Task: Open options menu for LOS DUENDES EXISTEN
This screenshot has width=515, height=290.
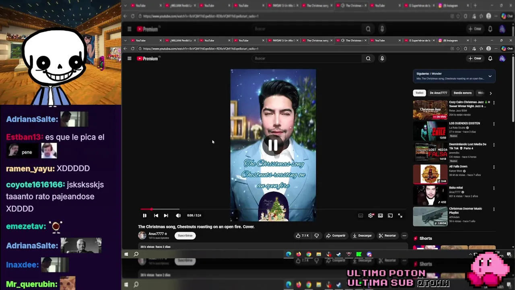Action: coord(494,124)
